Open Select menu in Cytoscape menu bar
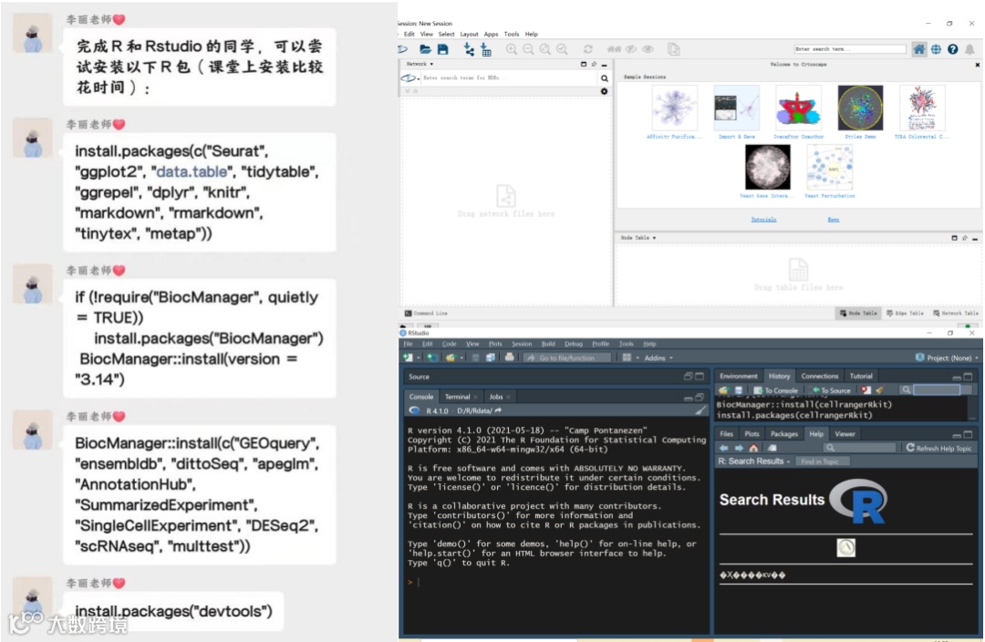Image resolution: width=985 pixels, height=642 pixels. pyautogui.click(x=446, y=35)
